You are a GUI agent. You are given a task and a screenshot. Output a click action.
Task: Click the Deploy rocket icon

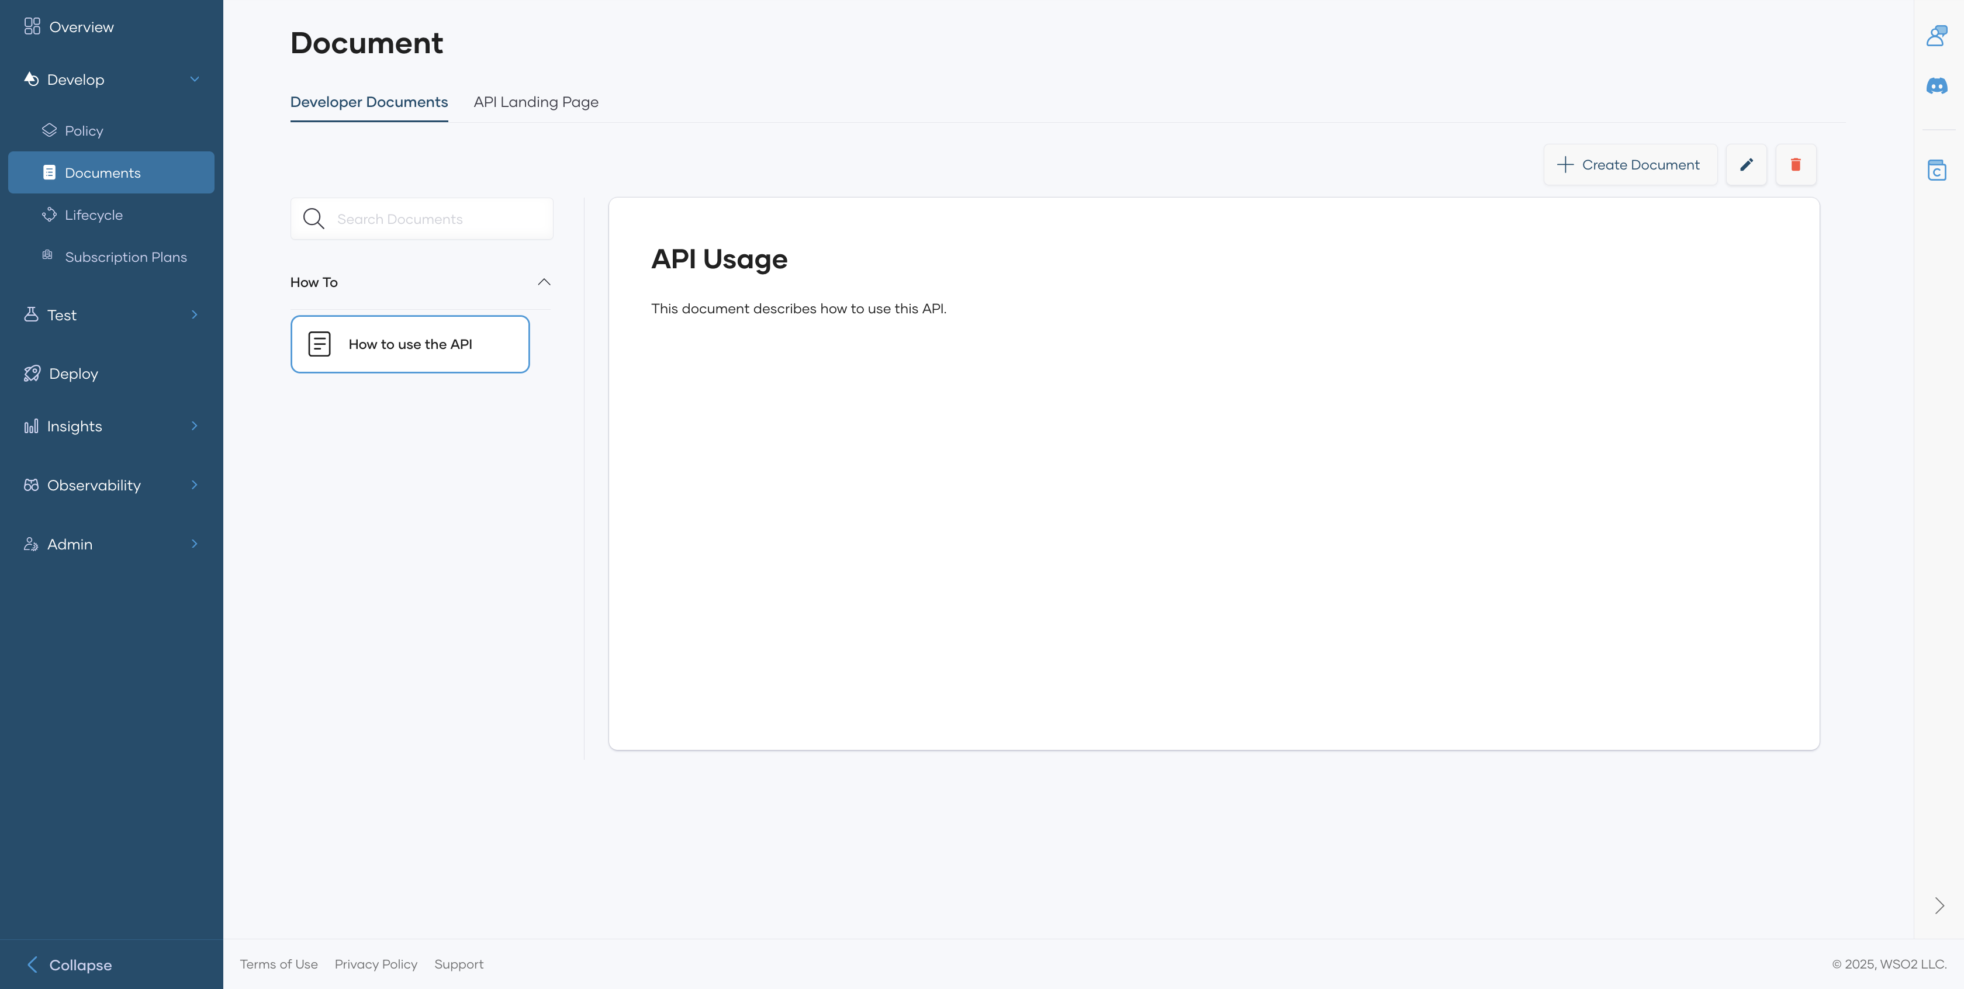click(32, 374)
